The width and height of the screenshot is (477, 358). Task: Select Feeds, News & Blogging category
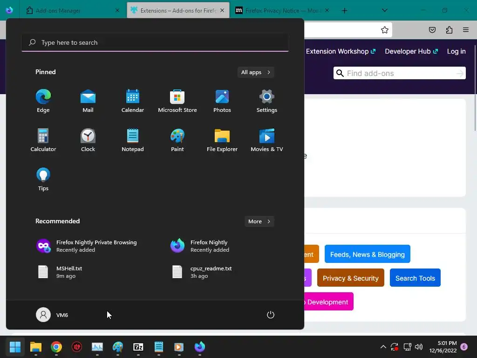(x=367, y=254)
